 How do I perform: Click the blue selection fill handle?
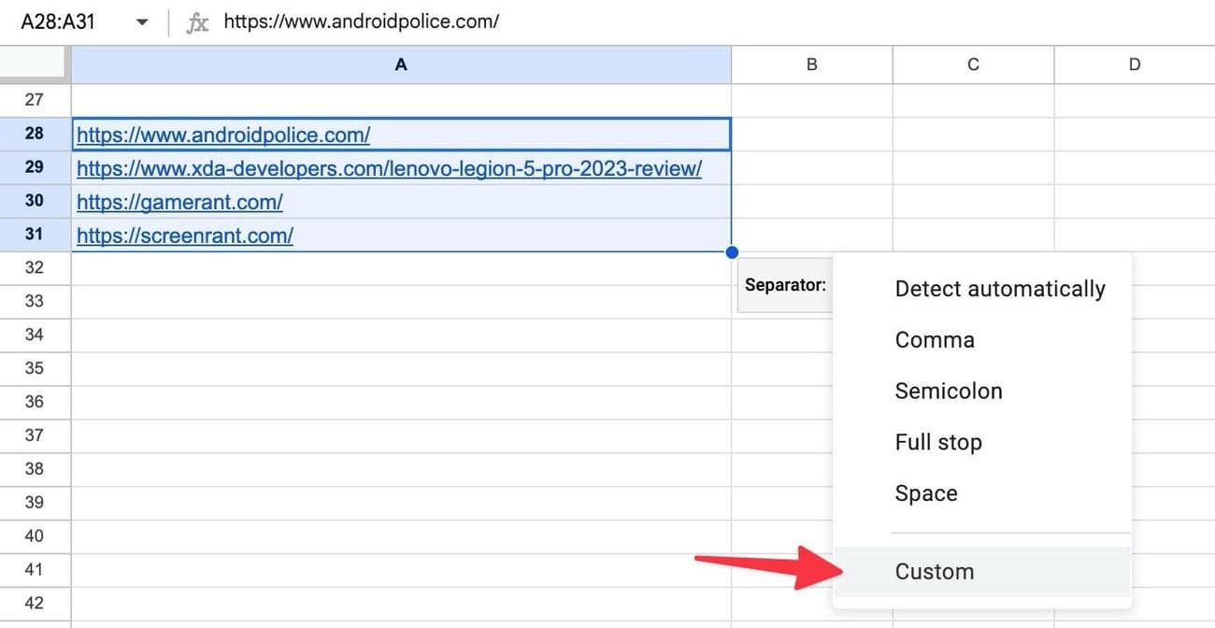pyautogui.click(x=732, y=252)
